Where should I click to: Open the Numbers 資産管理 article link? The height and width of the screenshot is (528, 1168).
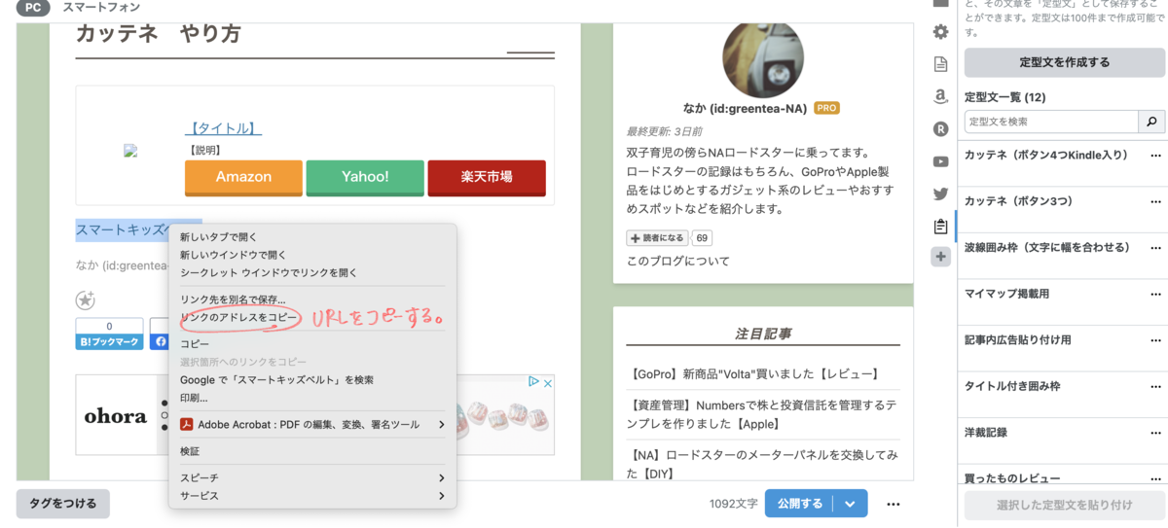(x=762, y=415)
